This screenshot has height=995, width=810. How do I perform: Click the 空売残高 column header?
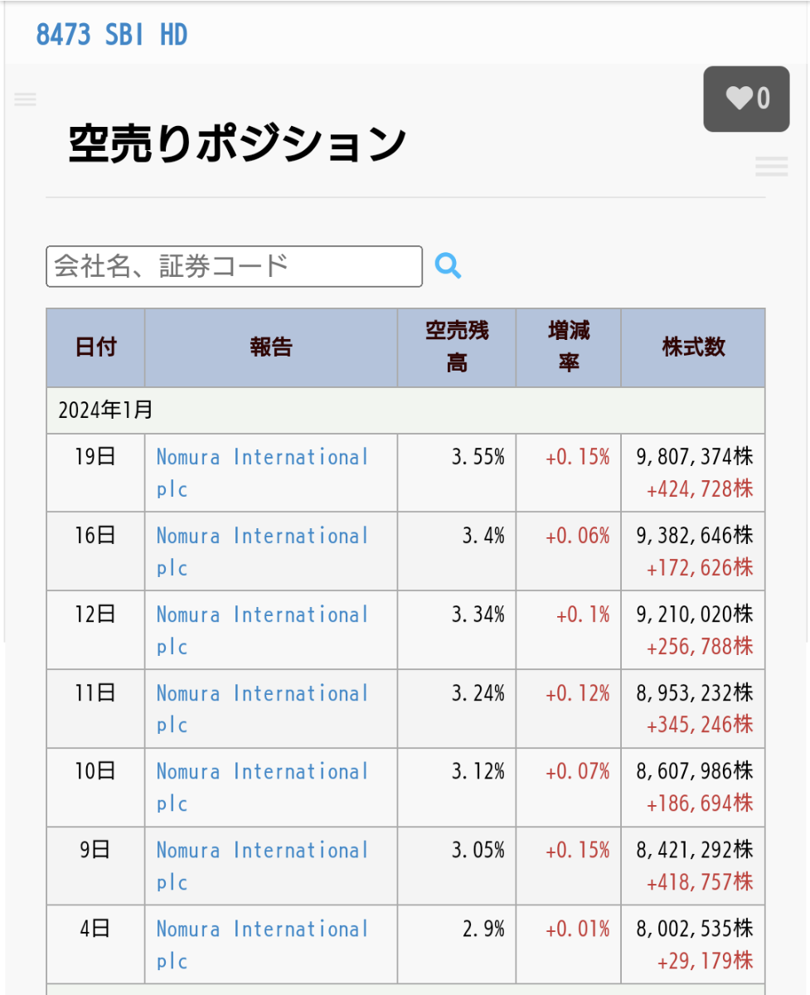point(457,347)
